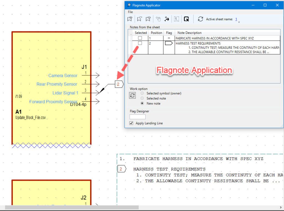Select the New note radio option

tap(142, 103)
